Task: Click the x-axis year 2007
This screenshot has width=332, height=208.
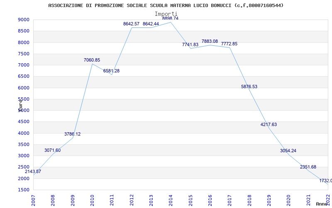Action: [x=33, y=200]
